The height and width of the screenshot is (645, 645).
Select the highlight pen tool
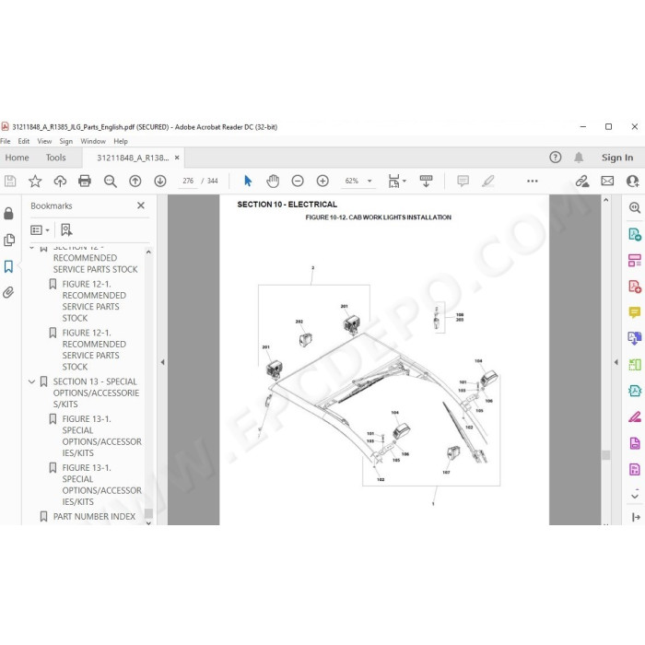coord(487,181)
